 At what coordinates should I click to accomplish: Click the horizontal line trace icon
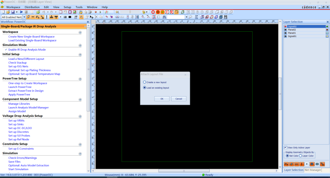click(x=33, y=17)
